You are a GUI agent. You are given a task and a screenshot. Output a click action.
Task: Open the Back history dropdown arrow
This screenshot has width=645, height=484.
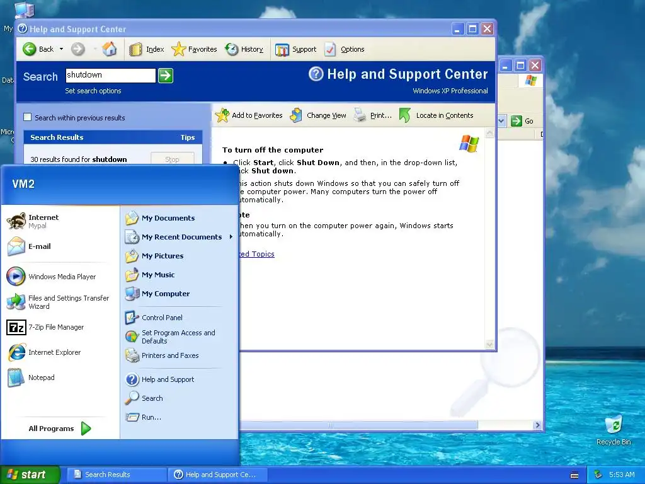click(61, 49)
